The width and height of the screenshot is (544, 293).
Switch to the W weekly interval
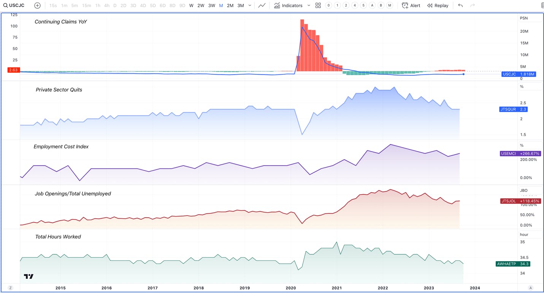191,6
